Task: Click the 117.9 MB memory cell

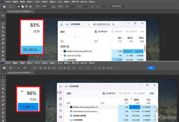Action: [135, 111]
